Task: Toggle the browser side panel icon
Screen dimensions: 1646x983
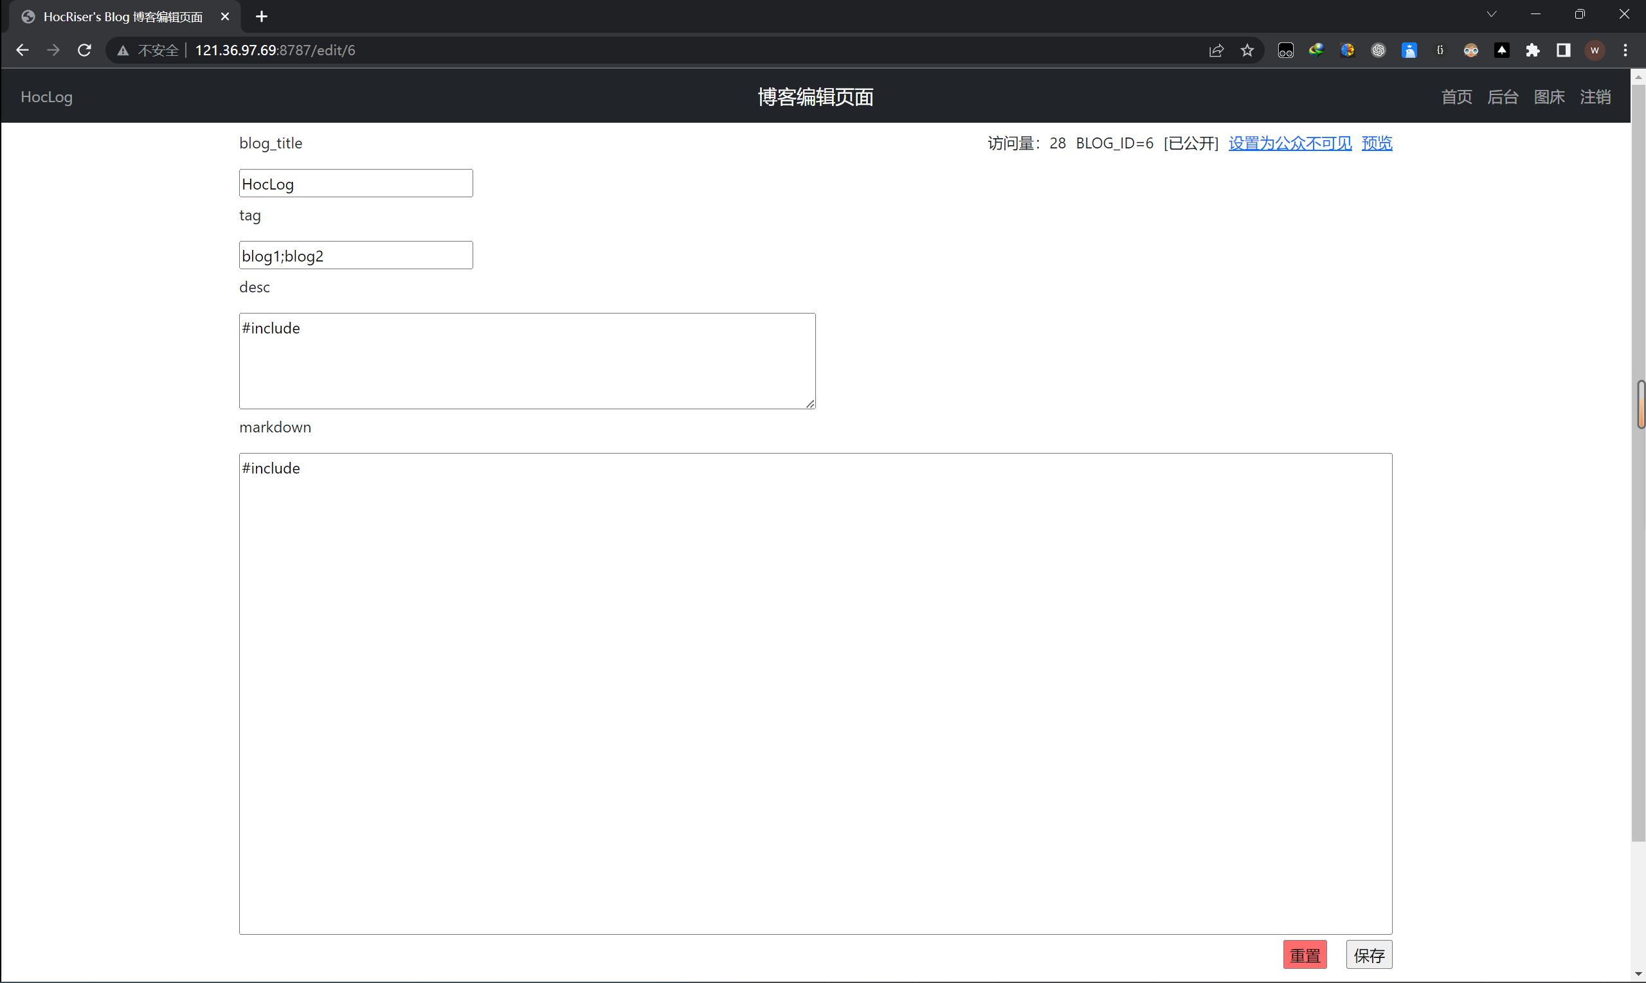Action: (x=1563, y=50)
